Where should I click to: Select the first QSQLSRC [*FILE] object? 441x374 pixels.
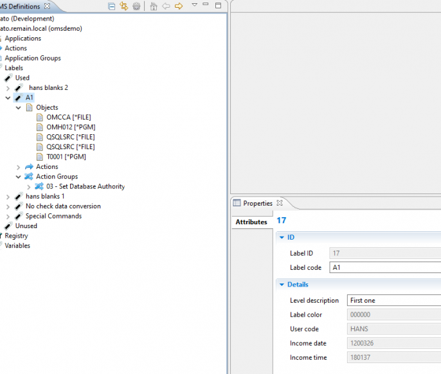pyautogui.click(x=71, y=137)
